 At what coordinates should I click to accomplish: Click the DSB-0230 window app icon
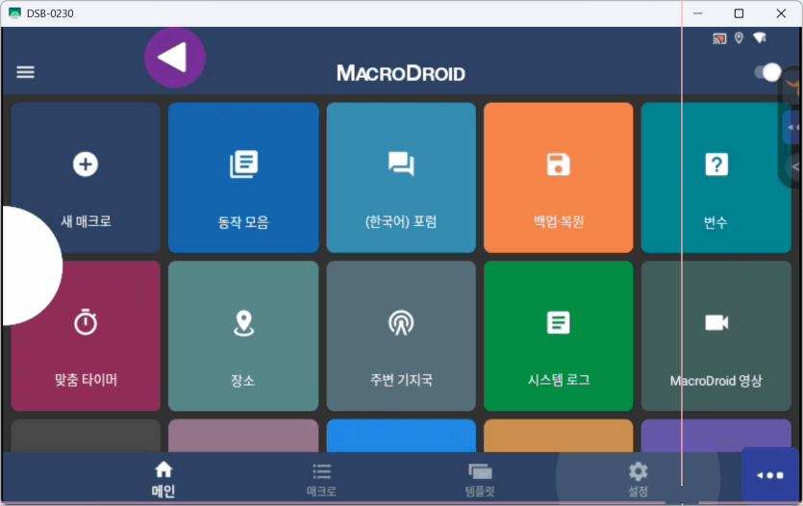[14, 13]
